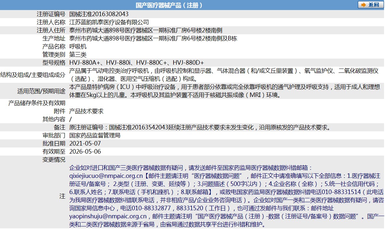Image resolution: width=385 pixels, height=229 pixels.
Task: Click the 注 note label
Action: [x=62, y=196]
